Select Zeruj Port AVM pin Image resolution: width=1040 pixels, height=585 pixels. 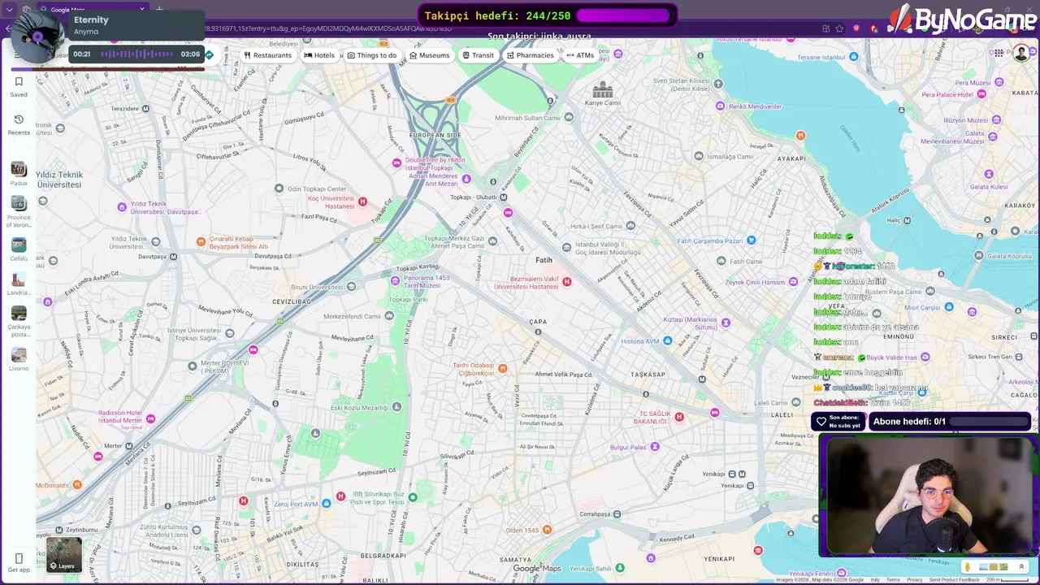[327, 504]
